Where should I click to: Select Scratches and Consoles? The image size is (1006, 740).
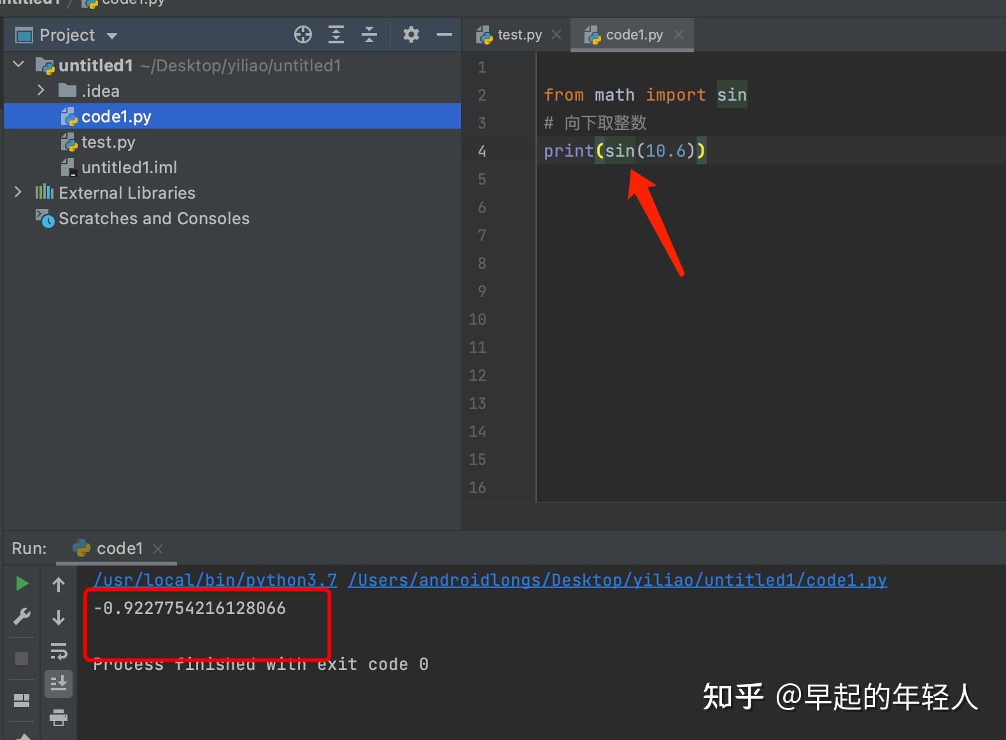[x=232, y=218]
